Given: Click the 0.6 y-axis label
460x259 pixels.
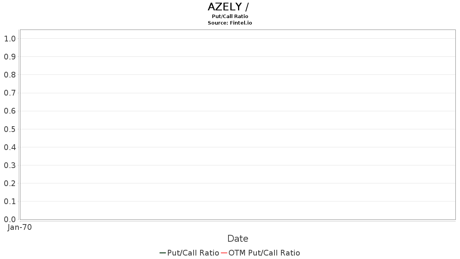Looking at the screenshot, I should click(10, 111).
